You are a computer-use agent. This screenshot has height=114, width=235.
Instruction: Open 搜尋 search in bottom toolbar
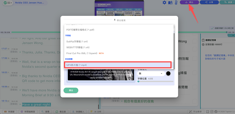(x=46, y=112)
